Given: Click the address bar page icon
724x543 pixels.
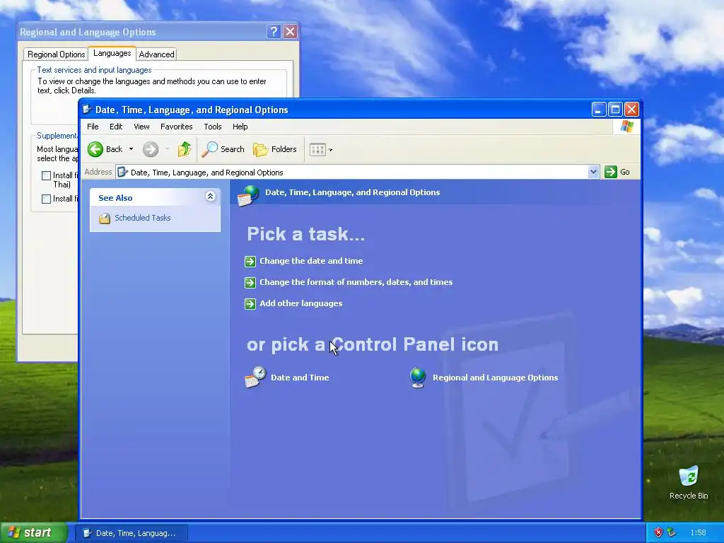Looking at the screenshot, I should (122, 173).
